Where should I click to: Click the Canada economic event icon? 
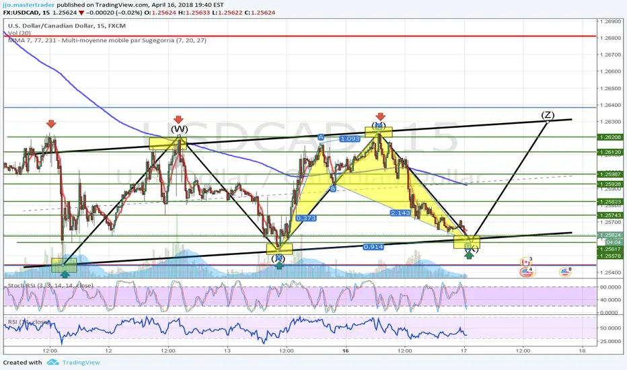click(525, 262)
